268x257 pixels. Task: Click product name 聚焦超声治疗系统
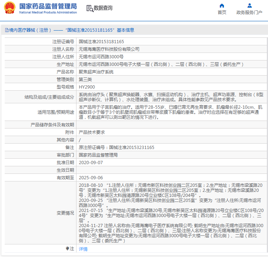[x=96, y=72]
